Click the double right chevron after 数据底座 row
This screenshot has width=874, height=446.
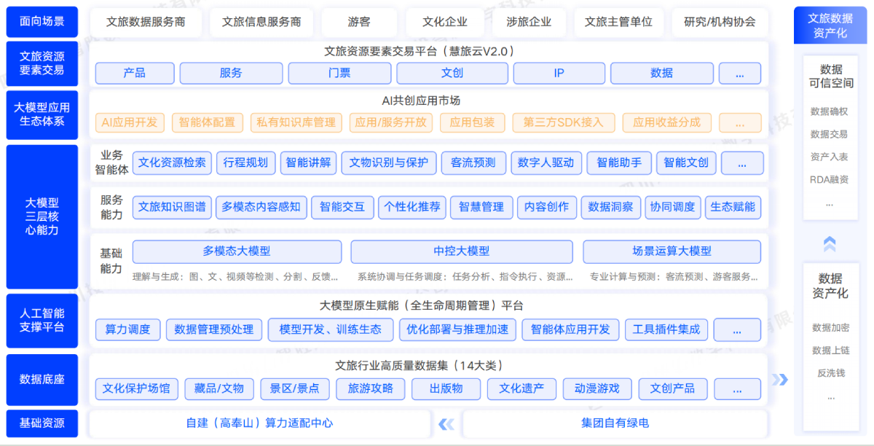[x=780, y=379]
